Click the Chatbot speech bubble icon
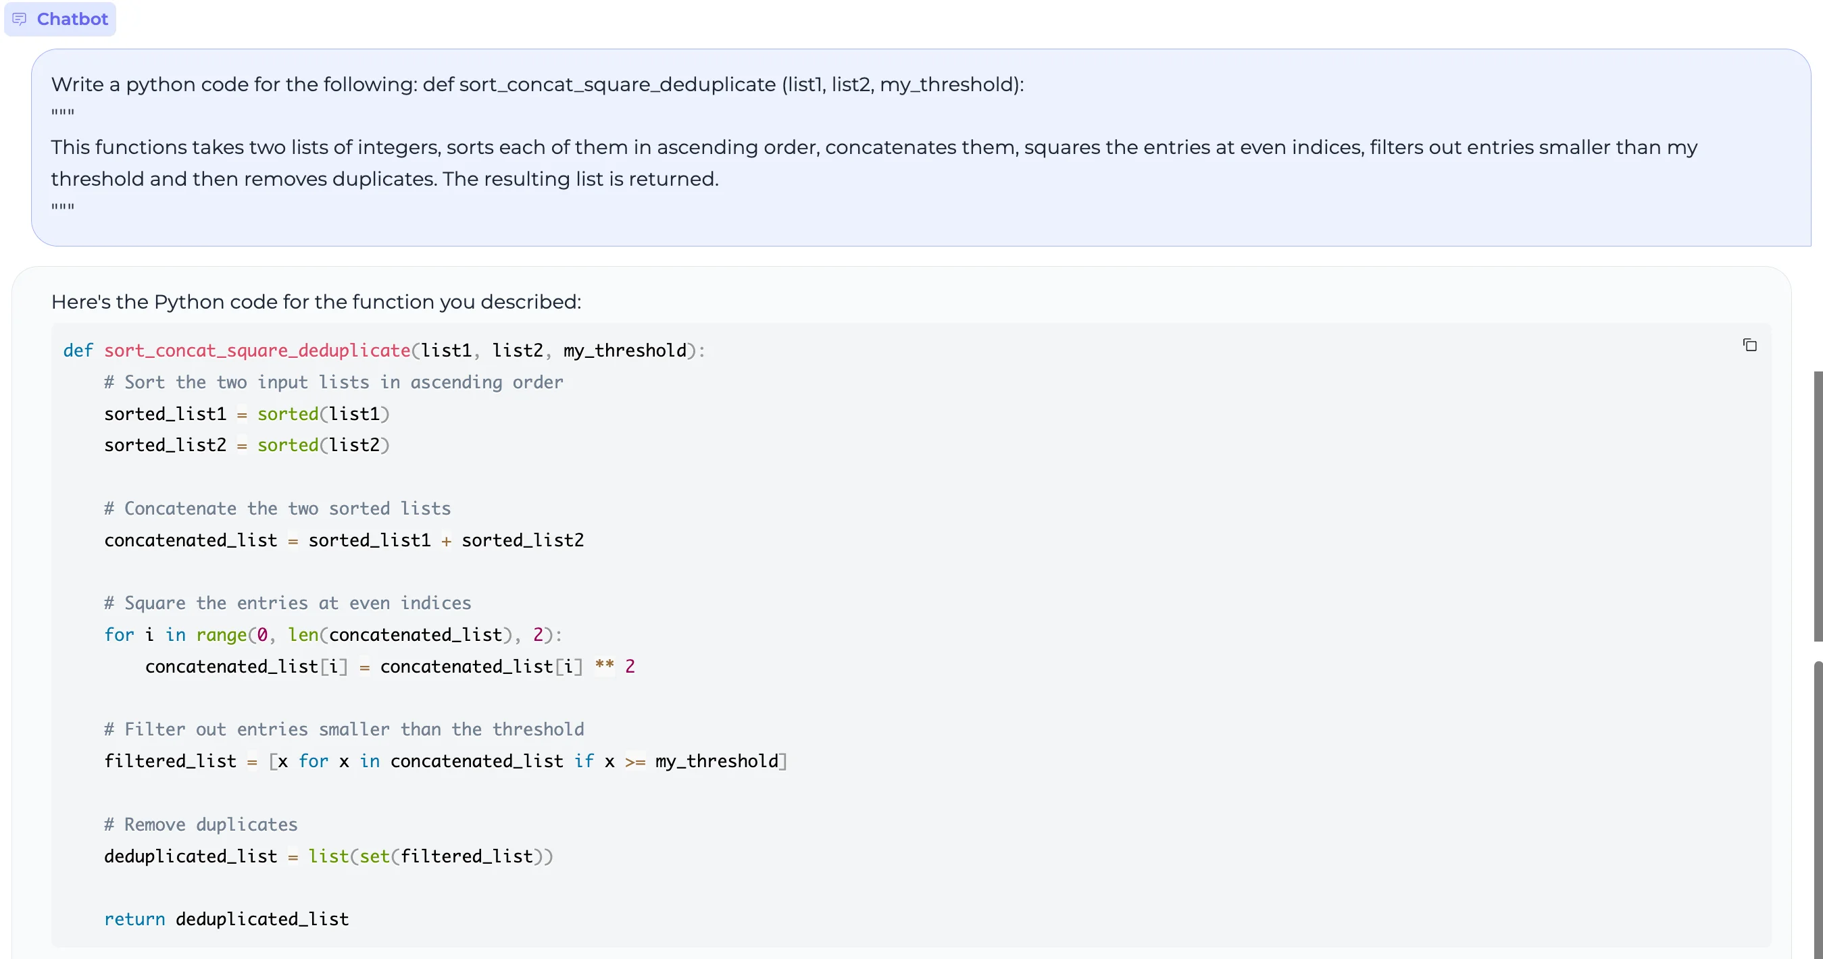1823x959 pixels. pos(20,19)
